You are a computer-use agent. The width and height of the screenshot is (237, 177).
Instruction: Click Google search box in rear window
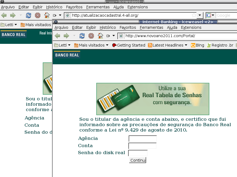(x=226, y=15)
